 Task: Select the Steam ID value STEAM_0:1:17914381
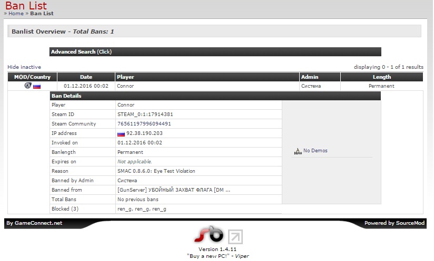pos(145,114)
